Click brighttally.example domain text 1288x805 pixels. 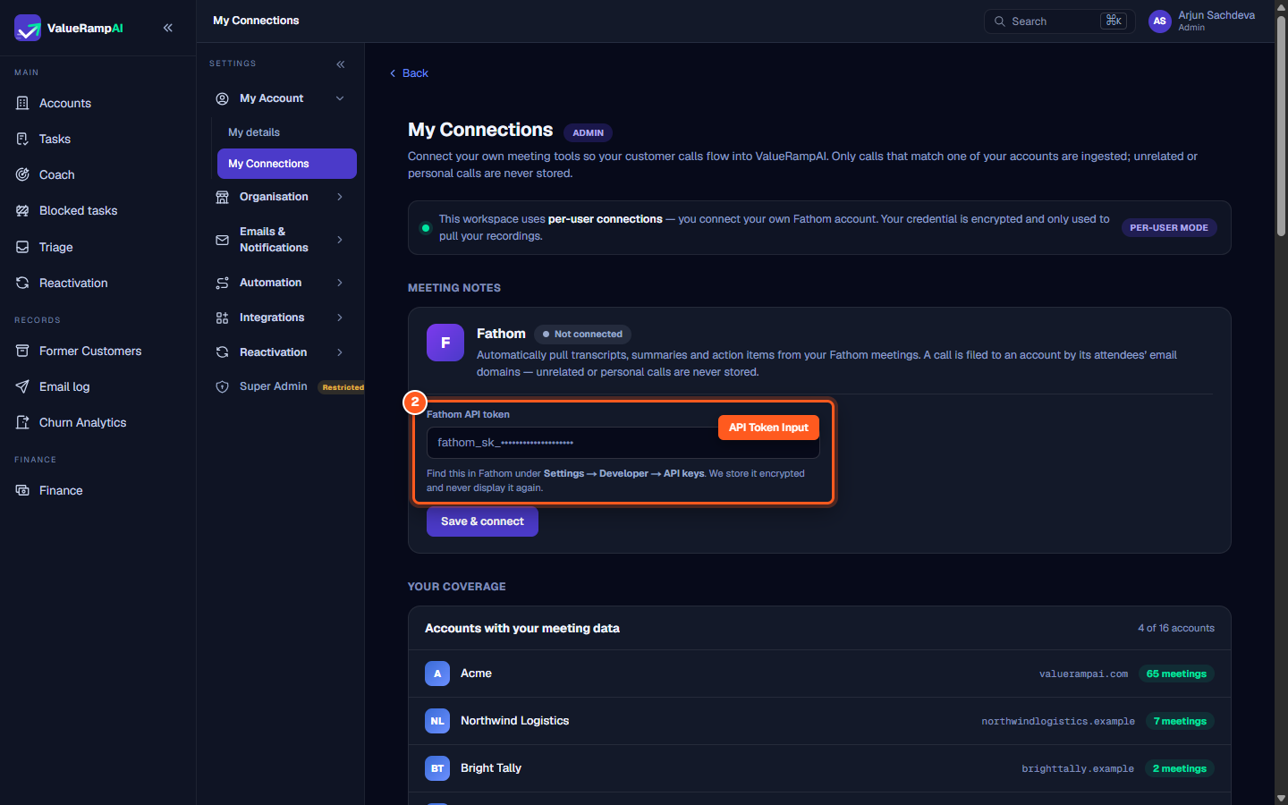(x=1078, y=768)
